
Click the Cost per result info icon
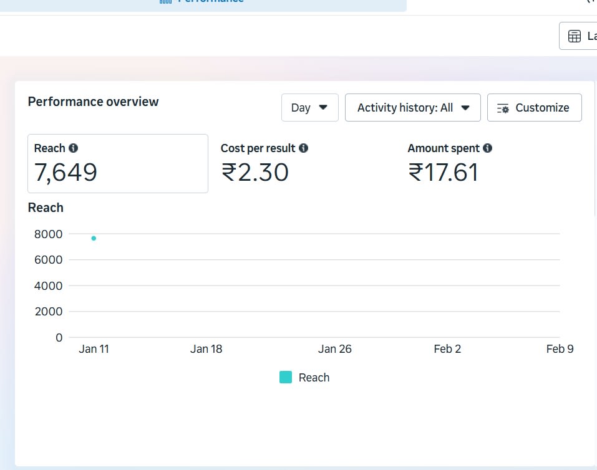pos(303,148)
